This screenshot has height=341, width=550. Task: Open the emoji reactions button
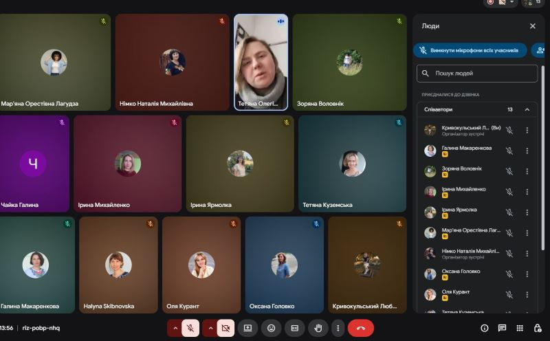(271, 328)
